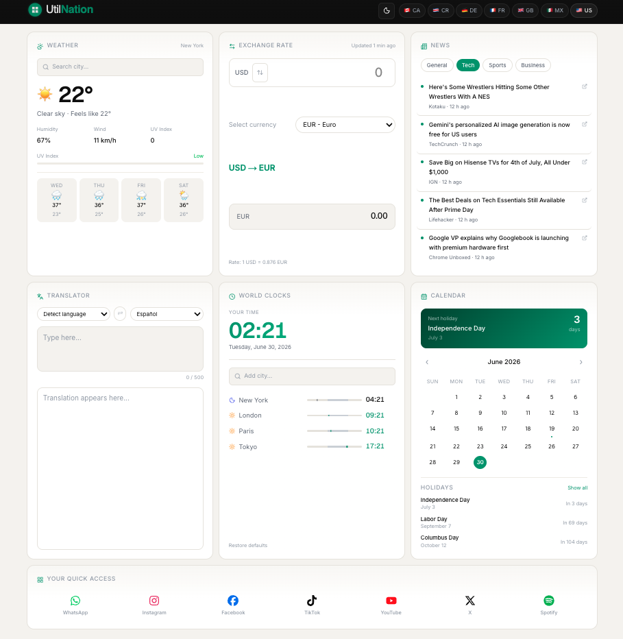Click Show all holidays

click(577, 487)
